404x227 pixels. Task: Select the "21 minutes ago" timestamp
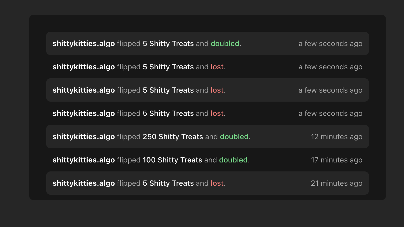[x=336, y=183]
